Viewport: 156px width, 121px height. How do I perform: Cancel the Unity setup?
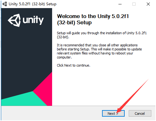[140, 114]
